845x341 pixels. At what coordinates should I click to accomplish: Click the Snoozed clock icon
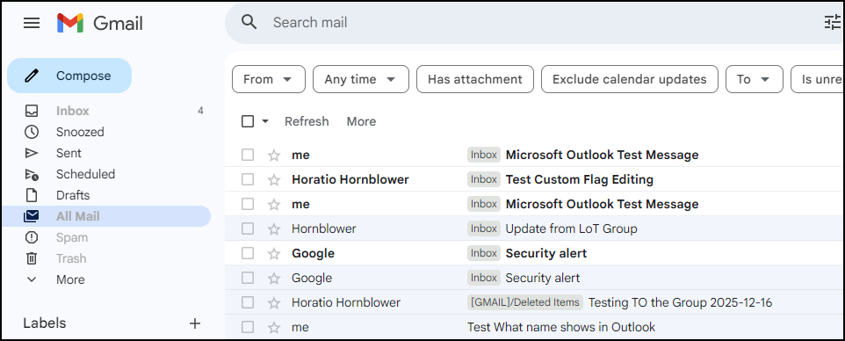point(32,132)
